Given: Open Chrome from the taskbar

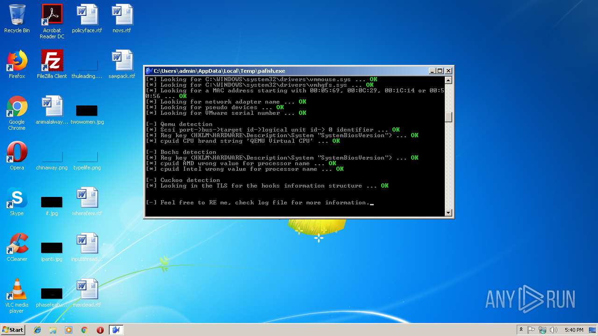Looking at the screenshot, I should pos(85,330).
